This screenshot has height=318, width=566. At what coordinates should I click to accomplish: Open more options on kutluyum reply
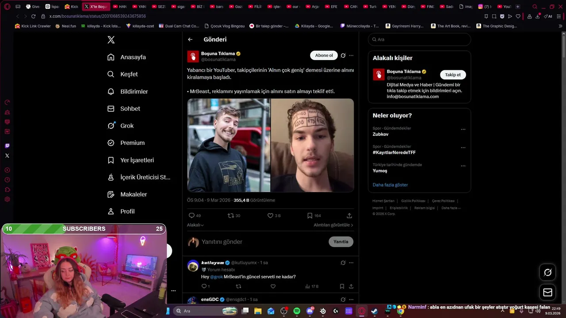click(x=351, y=263)
